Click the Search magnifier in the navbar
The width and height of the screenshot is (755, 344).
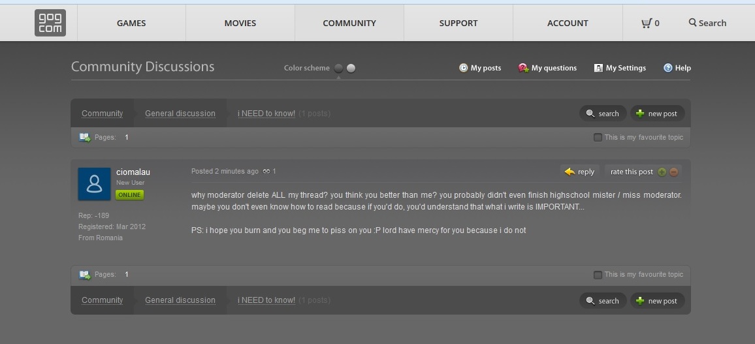pos(692,22)
